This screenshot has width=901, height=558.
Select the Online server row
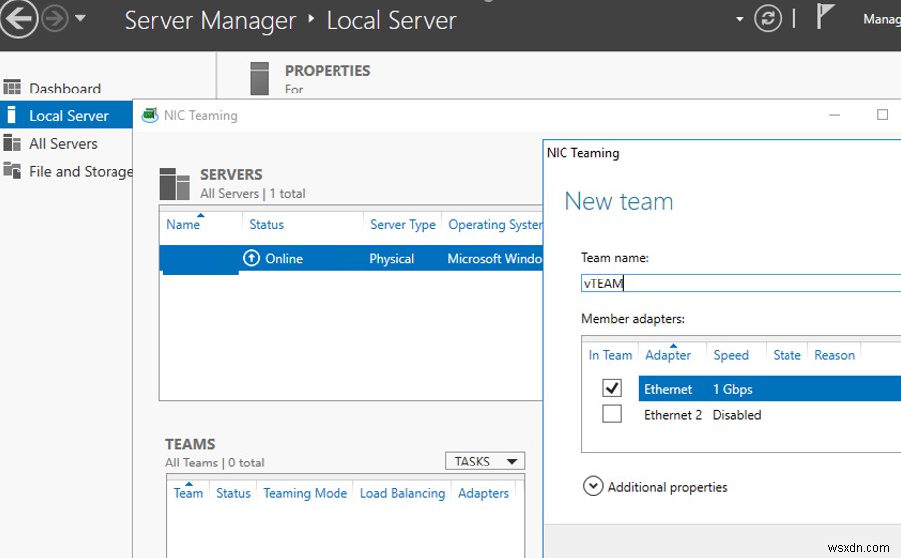click(x=351, y=258)
